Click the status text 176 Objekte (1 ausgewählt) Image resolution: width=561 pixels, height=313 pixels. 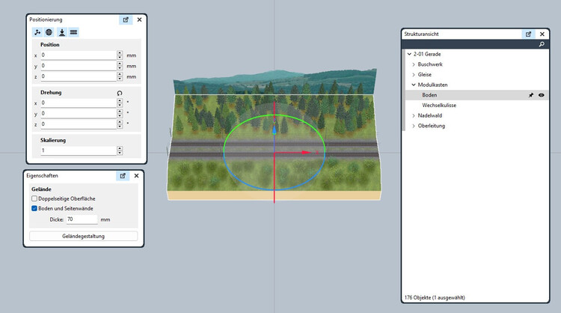(435, 297)
